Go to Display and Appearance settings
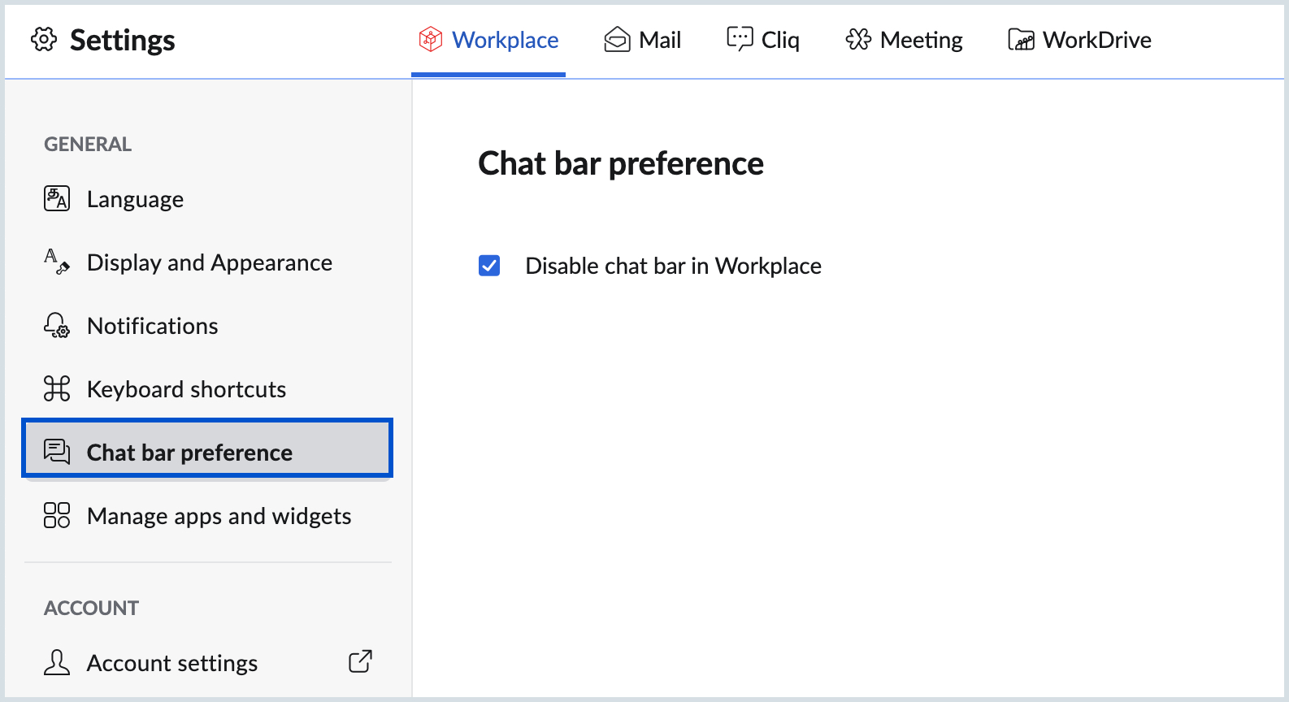1289x702 pixels. coord(209,262)
